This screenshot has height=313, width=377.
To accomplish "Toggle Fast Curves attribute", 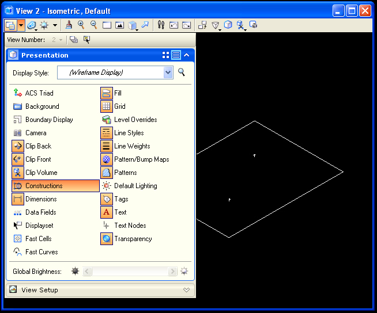I will (35, 252).
